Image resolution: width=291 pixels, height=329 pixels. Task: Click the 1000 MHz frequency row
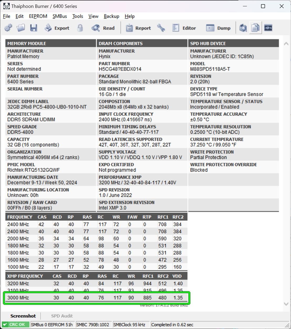tap(96, 267)
